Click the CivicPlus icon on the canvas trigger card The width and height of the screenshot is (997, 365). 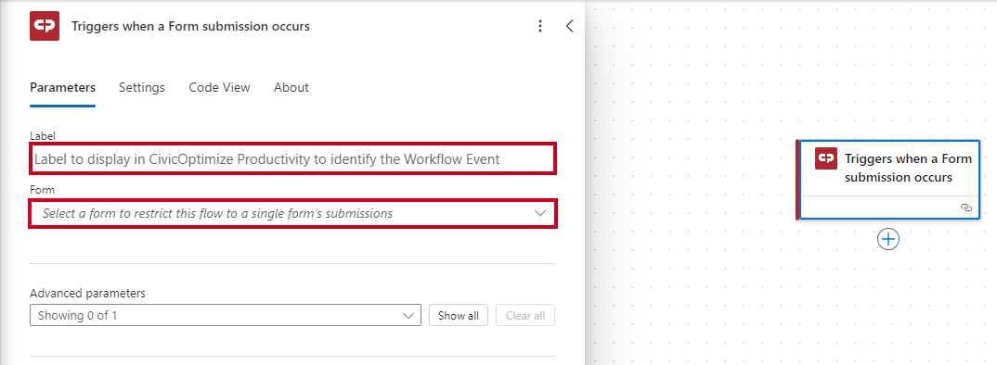click(x=826, y=158)
